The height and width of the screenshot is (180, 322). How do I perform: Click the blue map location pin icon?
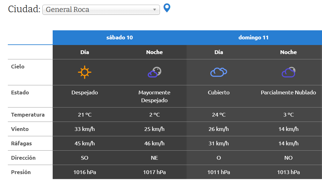click(167, 8)
